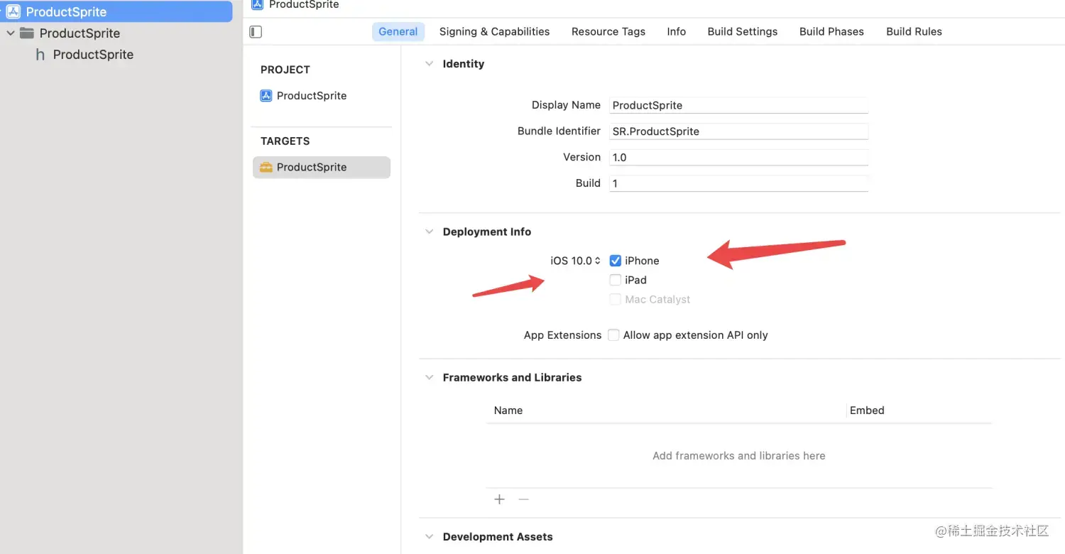Screen dimensions: 1065x554
Task: Edit the Bundle Identifier field
Action: [738, 131]
